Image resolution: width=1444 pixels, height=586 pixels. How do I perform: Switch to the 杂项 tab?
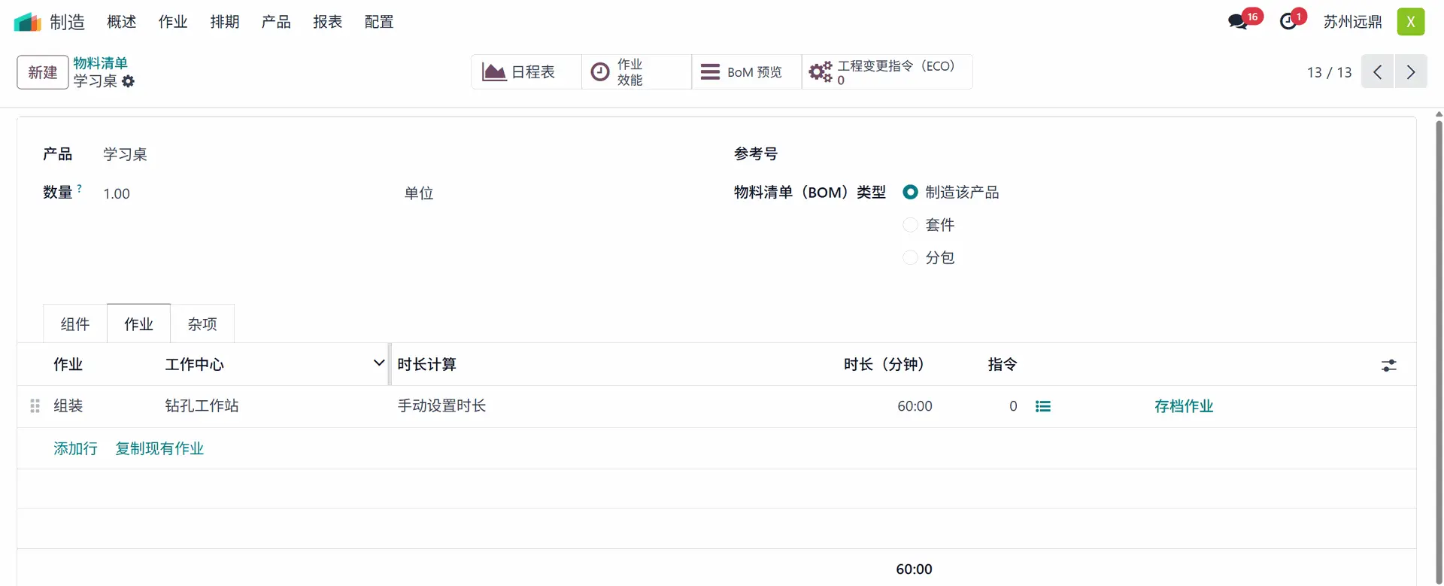pyautogui.click(x=202, y=324)
